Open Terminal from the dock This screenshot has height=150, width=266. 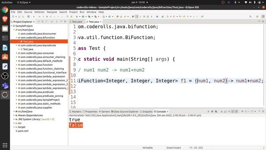5,38
